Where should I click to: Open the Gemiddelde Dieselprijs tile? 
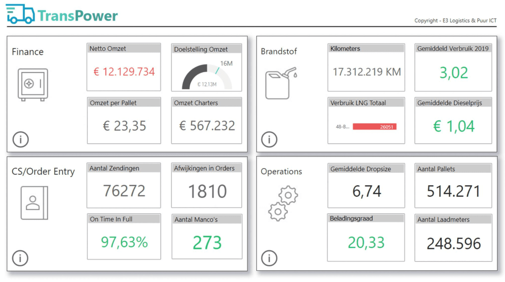tap(453, 120)
